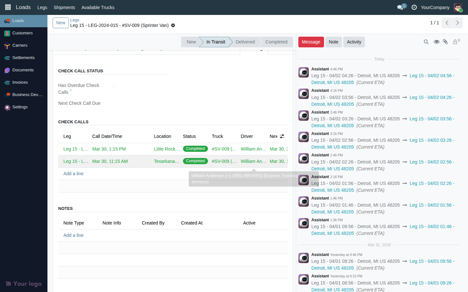The width and height of the screenshot is (468, 292).
Task: Open YourCompany switcher
Action: pyautogui.click(x=435, y=7)
